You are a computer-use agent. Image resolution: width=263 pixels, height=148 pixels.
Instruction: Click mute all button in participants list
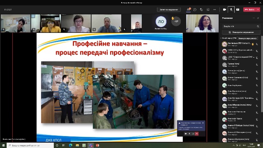[247, 38]
